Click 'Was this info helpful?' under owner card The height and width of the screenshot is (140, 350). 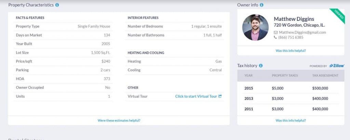point(291,51)
